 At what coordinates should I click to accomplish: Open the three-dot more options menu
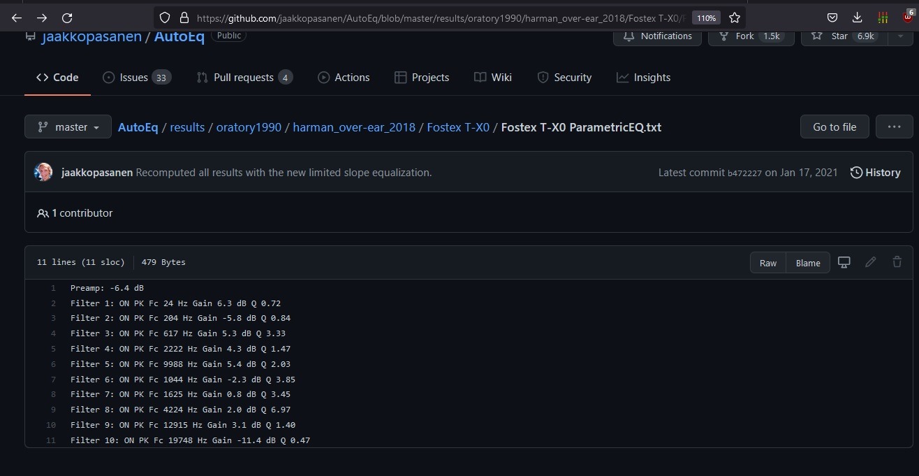[x=894, y=127]
